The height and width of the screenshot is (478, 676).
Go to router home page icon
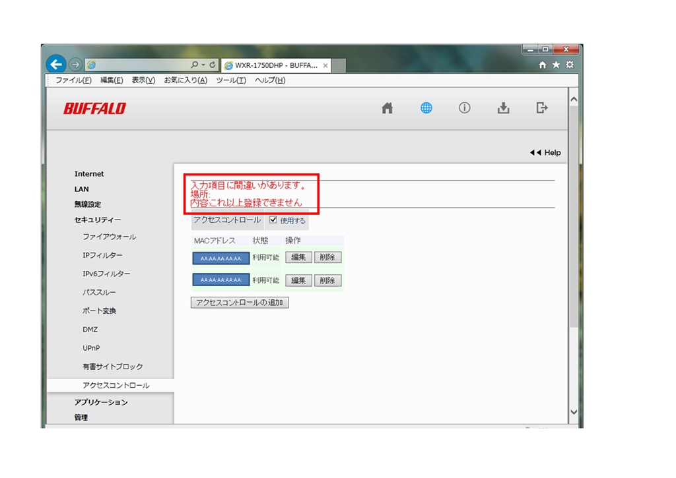tap(387, 107)
